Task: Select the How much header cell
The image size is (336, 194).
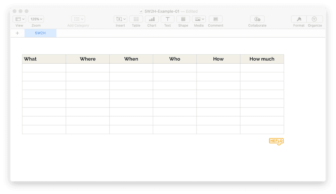Action: pyautogui.click(x=262, y=59)
